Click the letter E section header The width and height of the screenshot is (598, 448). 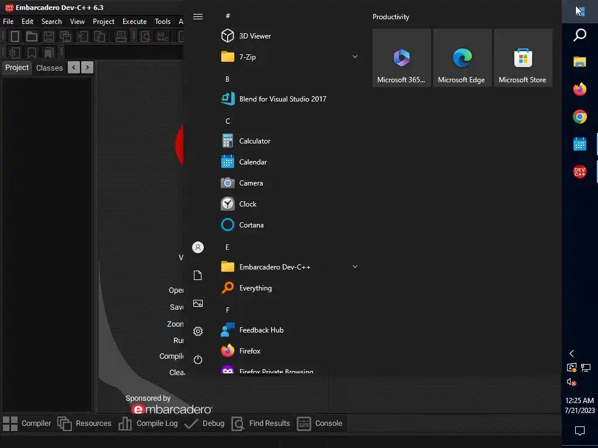pos(227,247)
